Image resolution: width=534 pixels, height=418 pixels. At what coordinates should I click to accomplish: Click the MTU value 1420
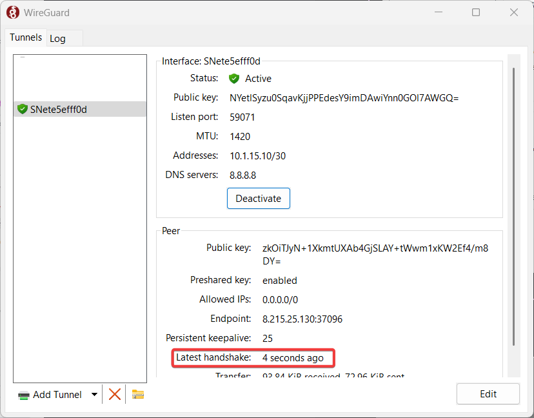(x=240, y=137)
